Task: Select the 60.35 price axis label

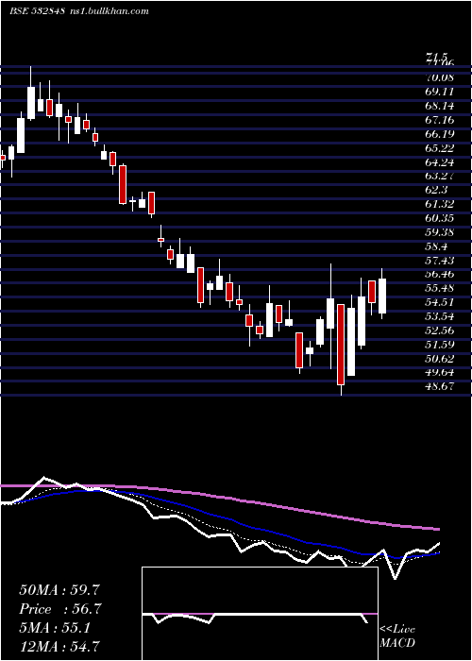Action: point(440,218)
